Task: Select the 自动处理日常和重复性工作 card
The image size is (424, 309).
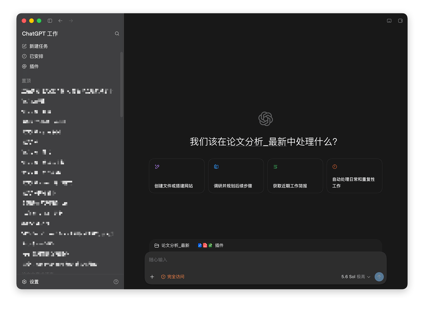Action: [355, 176]
